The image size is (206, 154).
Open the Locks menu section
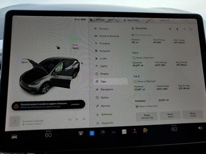tap(101, 58)
